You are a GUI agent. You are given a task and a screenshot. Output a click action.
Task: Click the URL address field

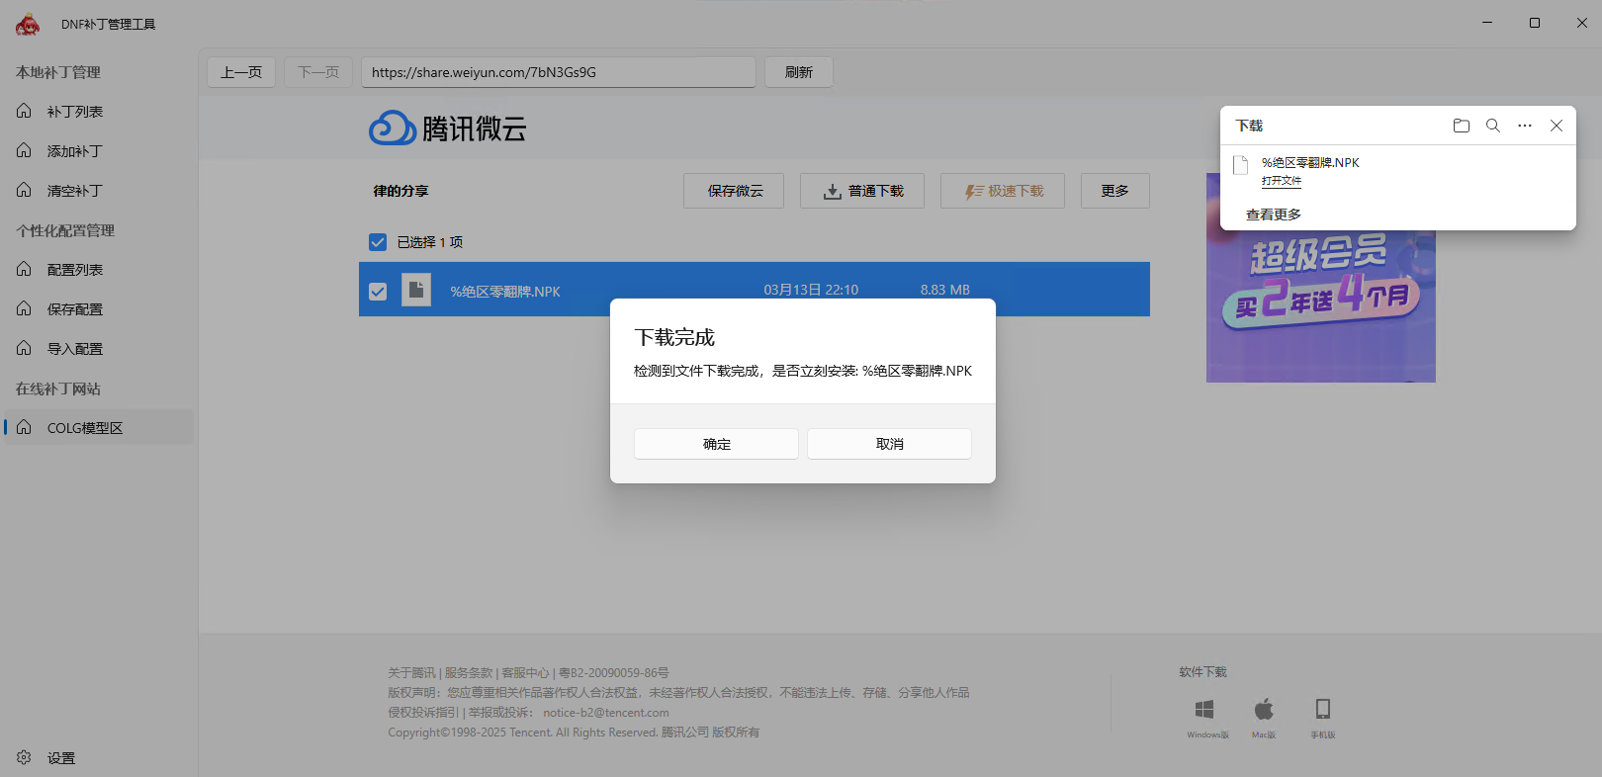coord(559,72)
